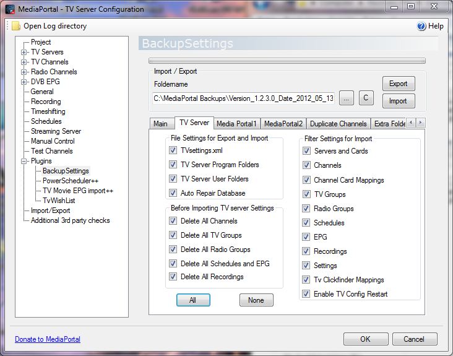Image resolution: width=453 pixels, height=356 pixels.
Task: Select all options with All button
Action: 193,300
